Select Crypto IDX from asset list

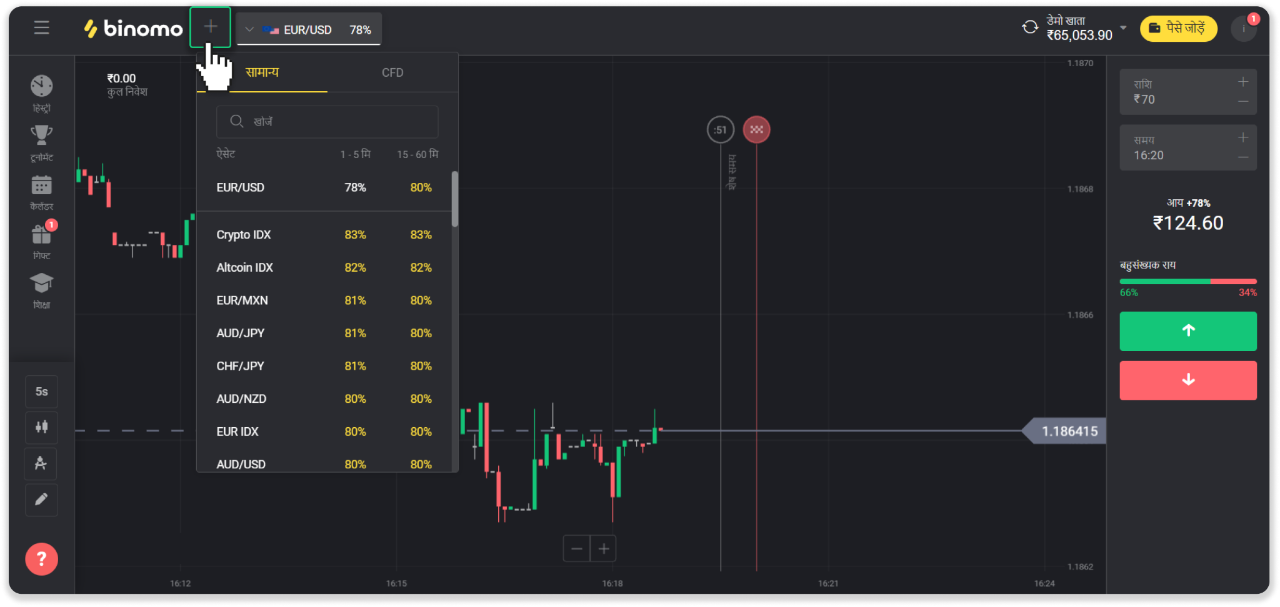coord(244,235)
